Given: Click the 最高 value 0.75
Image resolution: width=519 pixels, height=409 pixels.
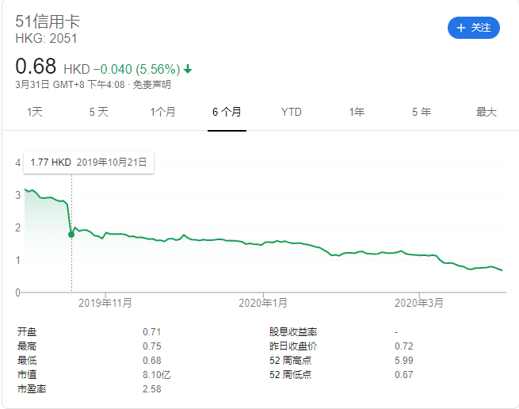Looking at the screenshot, I should click(152, 346).
